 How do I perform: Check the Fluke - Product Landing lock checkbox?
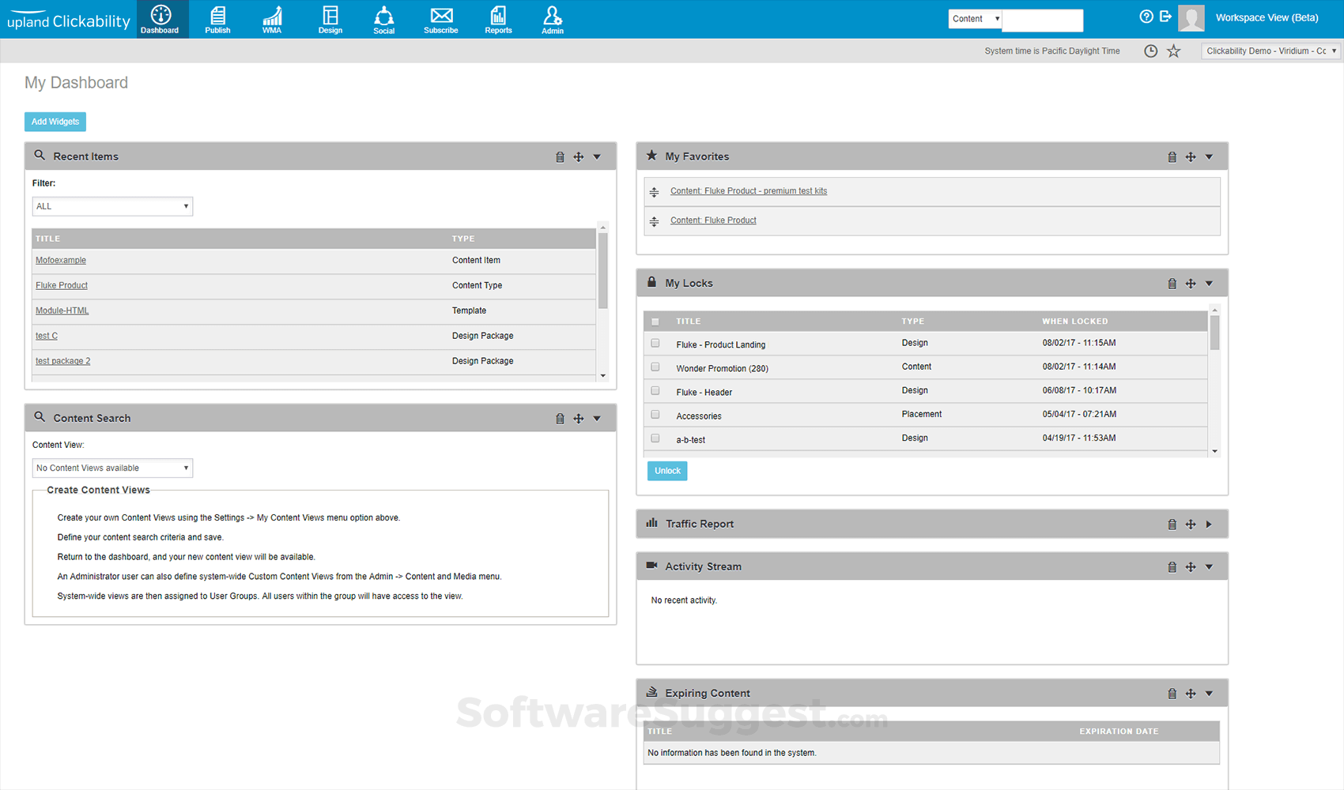pyautogui.click(x=655, y=343)
